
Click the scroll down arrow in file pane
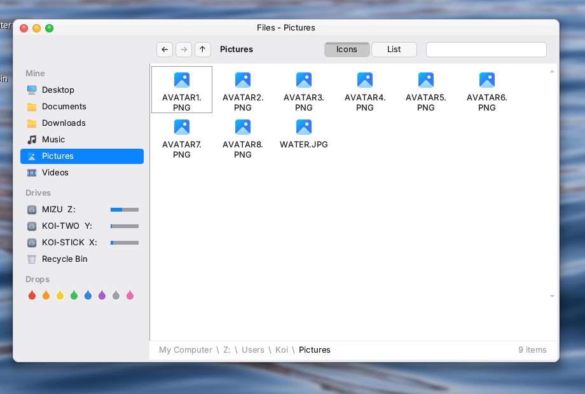552,296
